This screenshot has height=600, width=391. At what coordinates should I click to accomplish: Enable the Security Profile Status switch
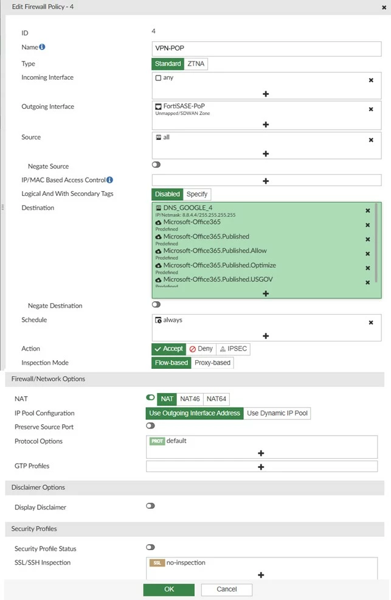click(x=150, y=547)
